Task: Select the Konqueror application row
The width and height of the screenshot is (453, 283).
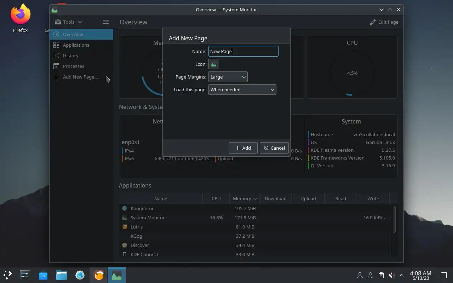Action: point(255,208)
